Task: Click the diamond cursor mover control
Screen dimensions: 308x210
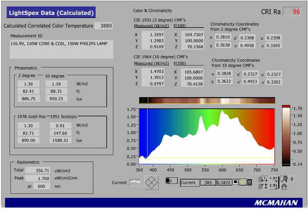Action: [151, 183]
